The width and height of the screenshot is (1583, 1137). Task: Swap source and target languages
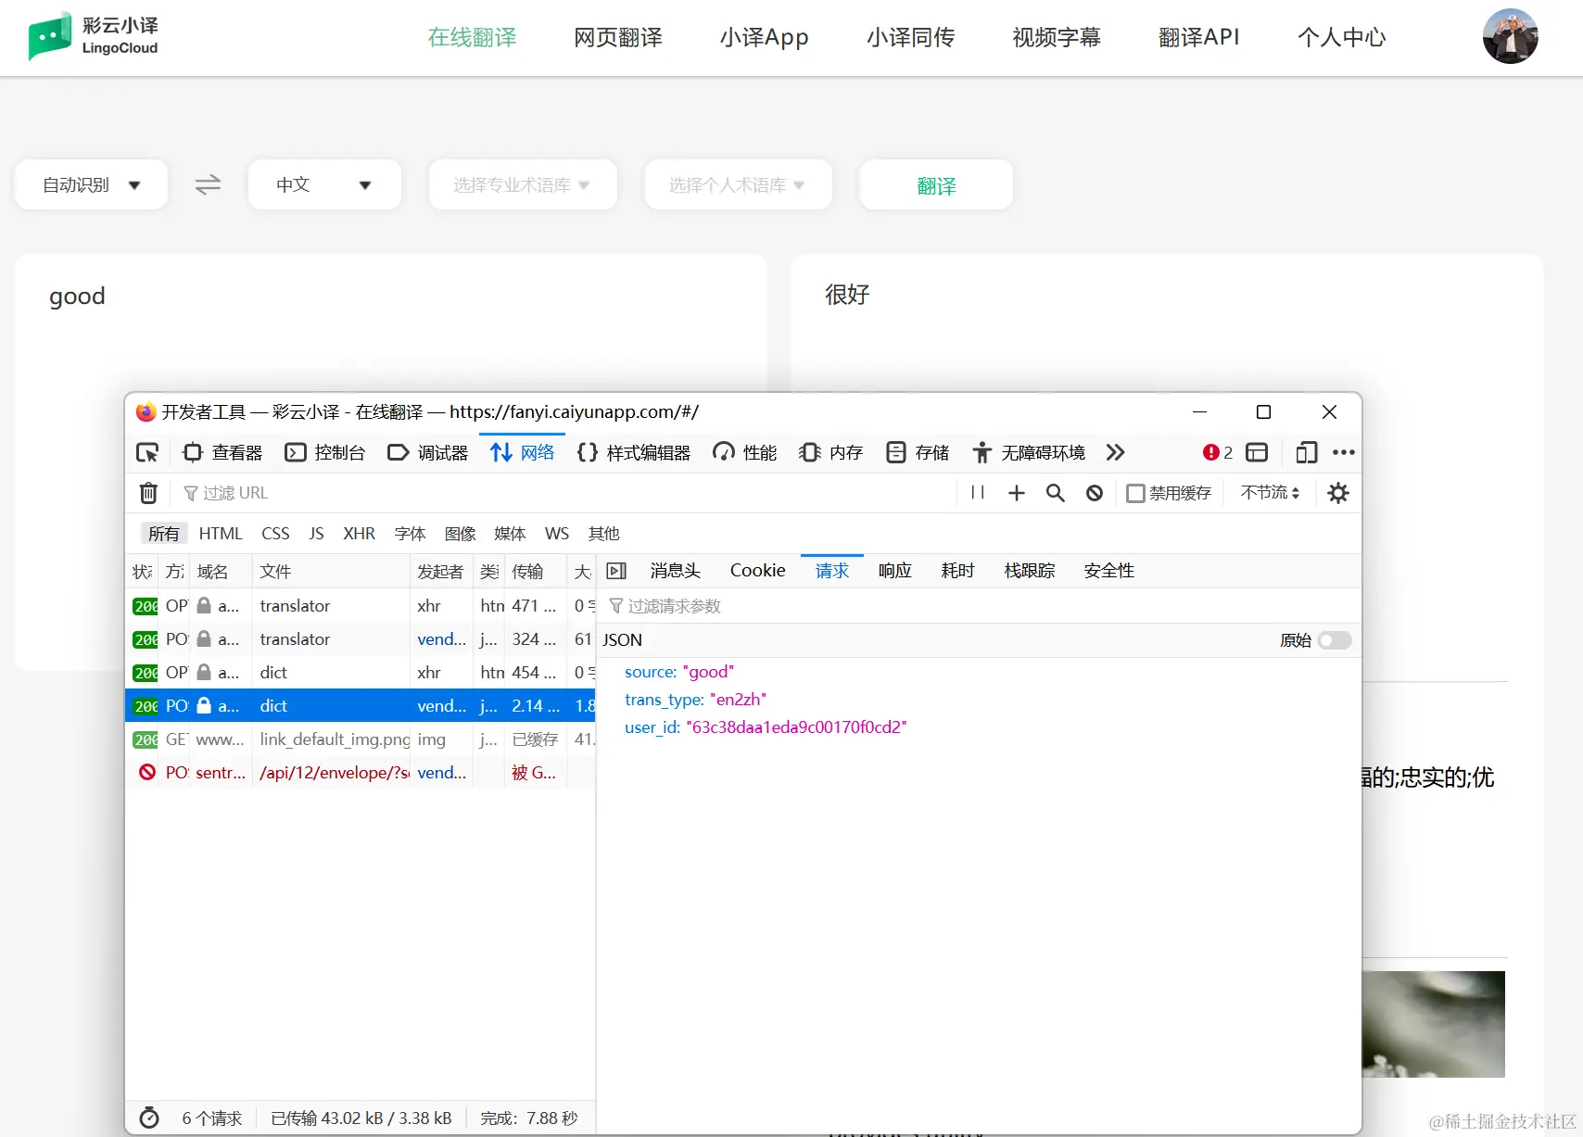click(x=208, y=184)
